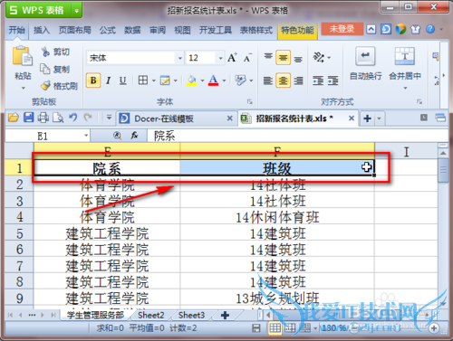This screenshot has height=341, width=453.
Task: Open the 页面布局 ribbon tab
Action: click(75, 30)
